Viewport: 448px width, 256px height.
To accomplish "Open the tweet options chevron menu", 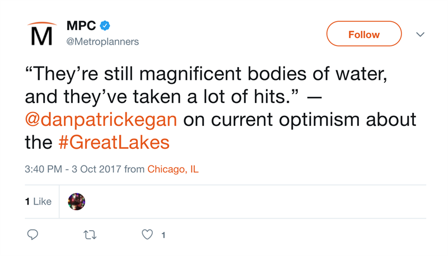I will click(x=420, y=35).
